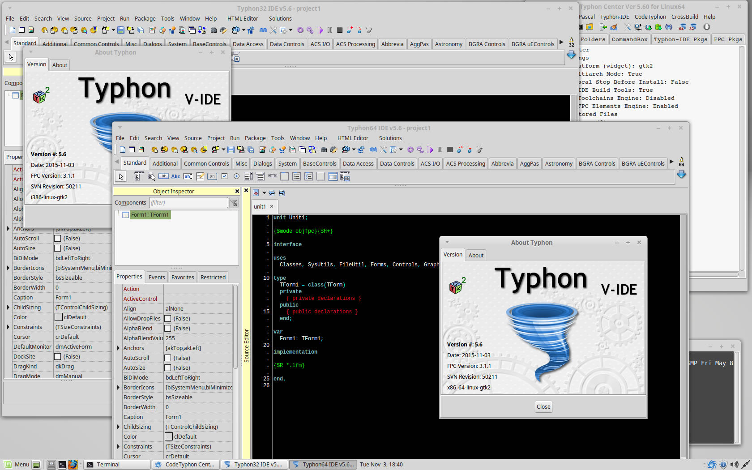The height and width of the screenshot is (470, 752).
Task: Click Save icon in Typhon32 toolbar
Action: pyautogui.click(x=121, y=30)
